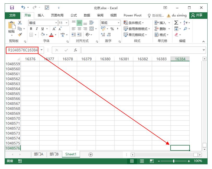Screen dimensions: 212x169
Task: Open the text orientation options
Action: 88,35
